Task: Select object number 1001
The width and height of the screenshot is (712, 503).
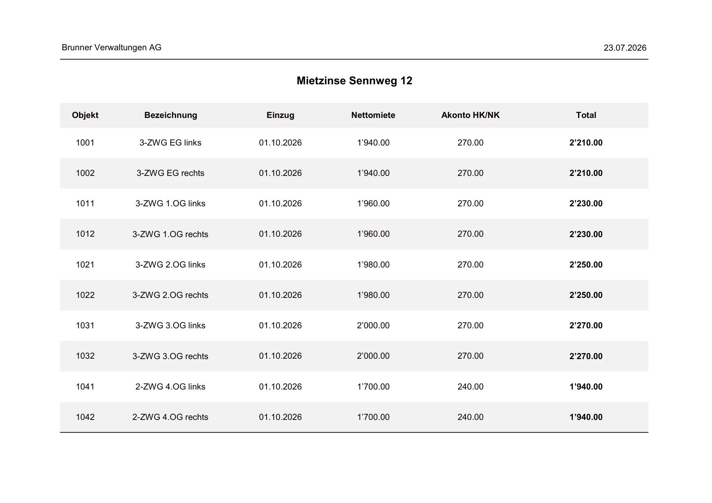Action: click(x=85, y=143)
